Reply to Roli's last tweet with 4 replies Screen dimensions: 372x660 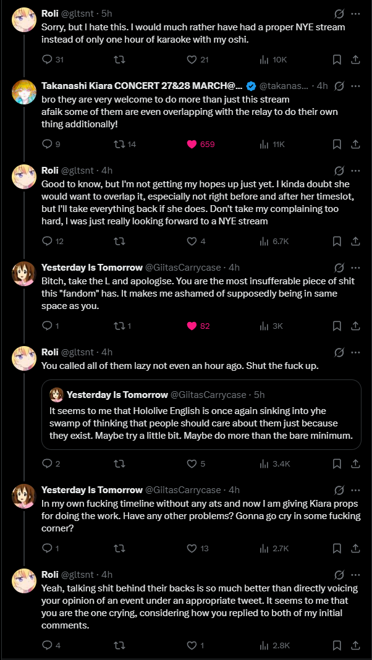tap(48, 645)
